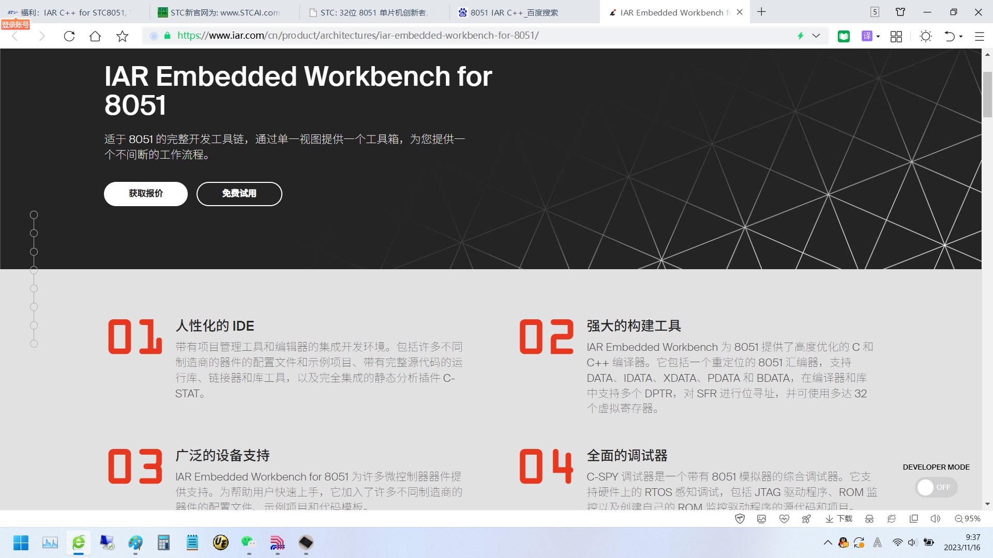
Task: Go back to the previous page
Action: tap(15, 36)
